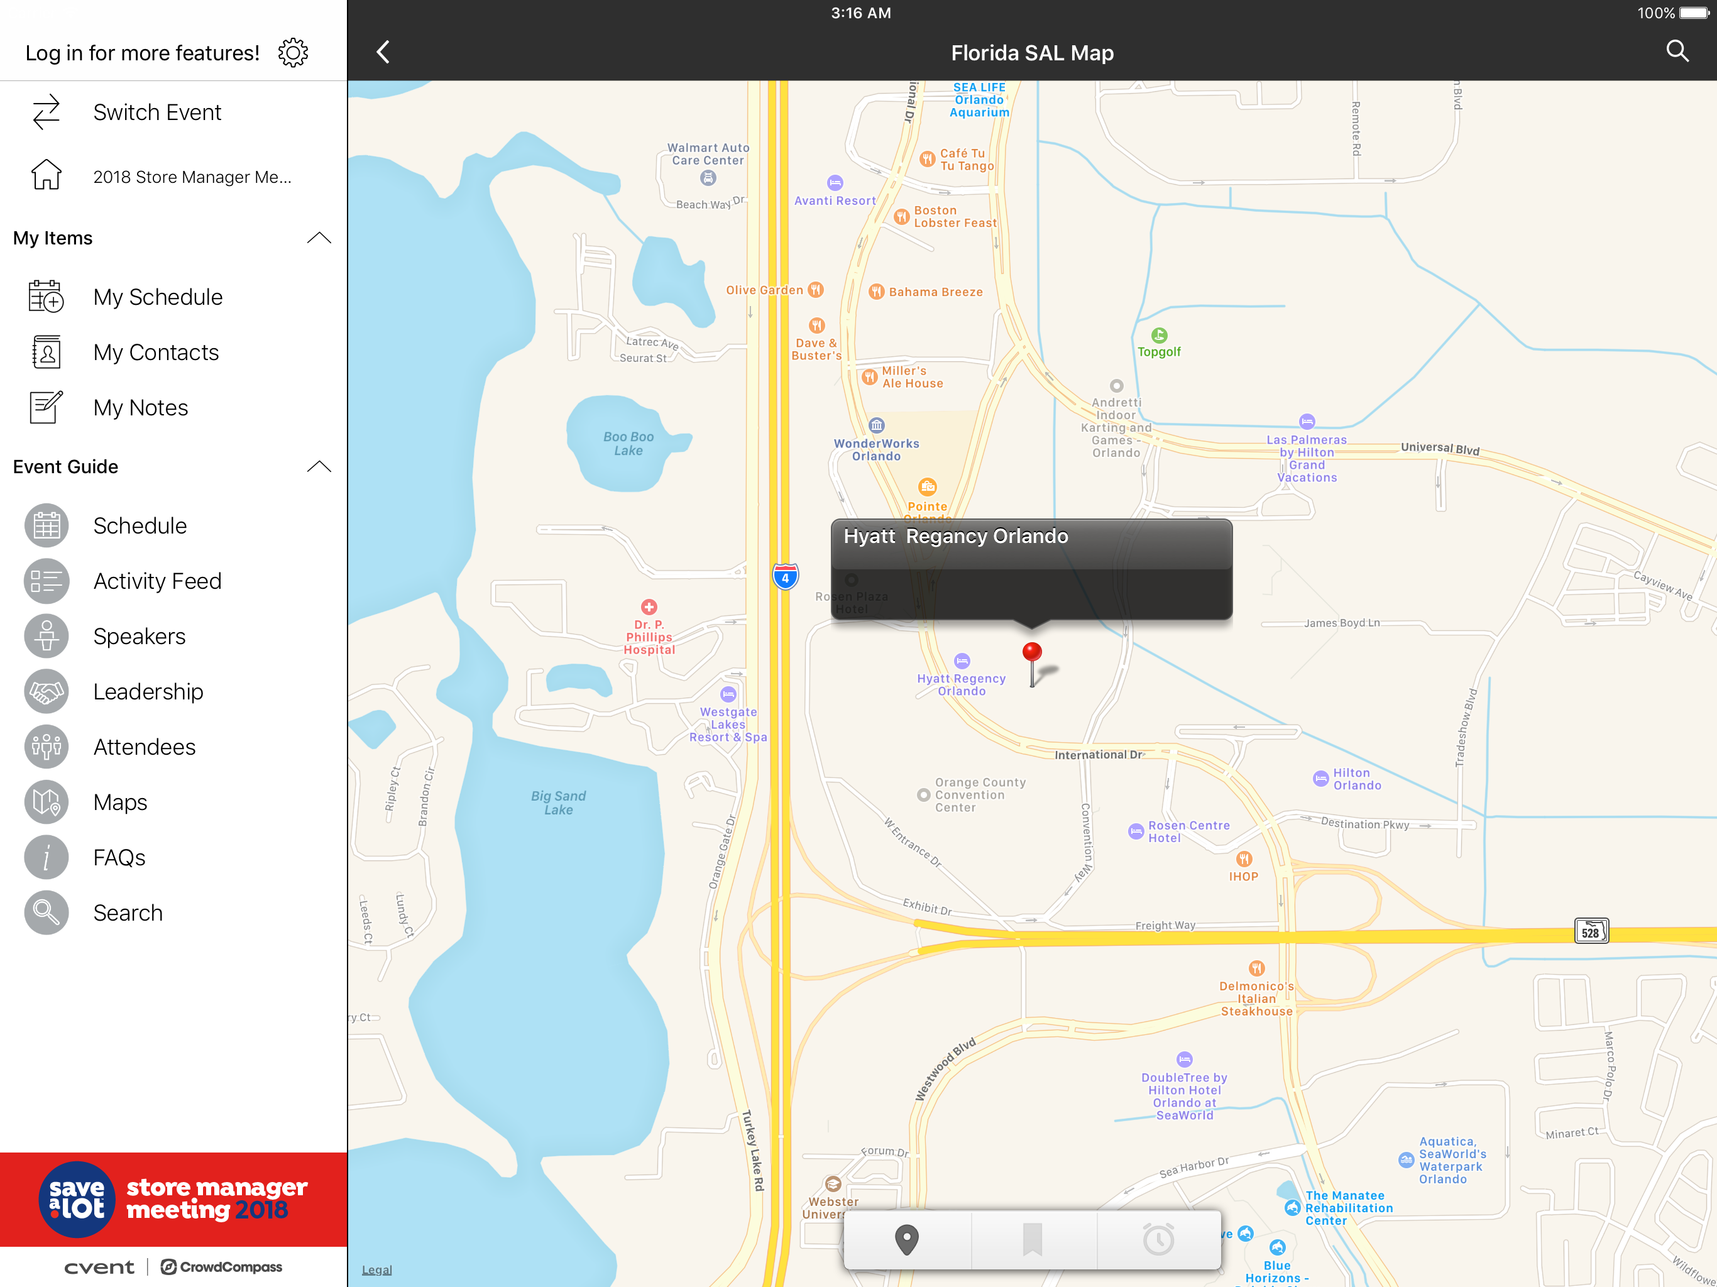Open the Leadership handshake icon
The image size is (1717, 1287).
(47, 691)
